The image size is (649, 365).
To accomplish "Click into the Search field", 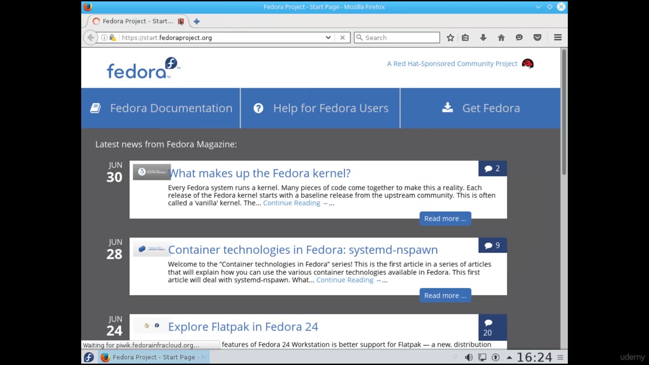I will 397,38.
